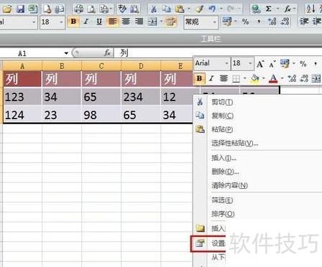Click the Save floppy disk icon
The width and height of the screenshot is (322, 267).
pyautogui.click(x=20, y=9)
